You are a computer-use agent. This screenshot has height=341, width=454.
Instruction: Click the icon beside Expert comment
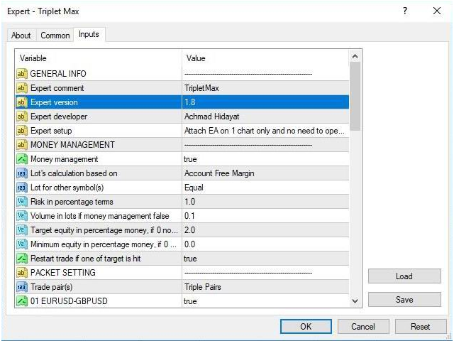21,88
